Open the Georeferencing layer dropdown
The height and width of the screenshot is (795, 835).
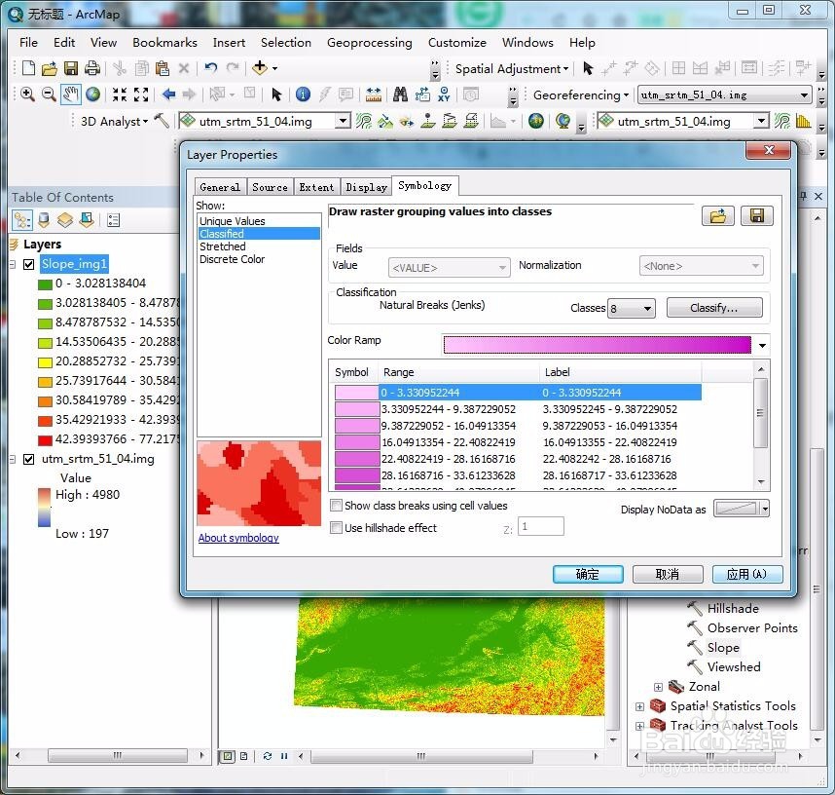pyautogui.click(x=804, y=95)
